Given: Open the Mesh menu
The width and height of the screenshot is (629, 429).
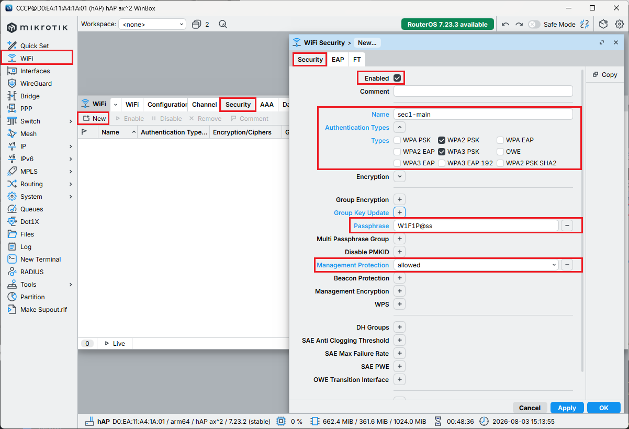Looking at the screenshot, I should (28, 133).
